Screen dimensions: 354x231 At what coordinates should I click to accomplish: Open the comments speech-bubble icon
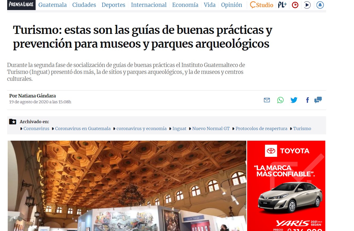click(318, 100)
